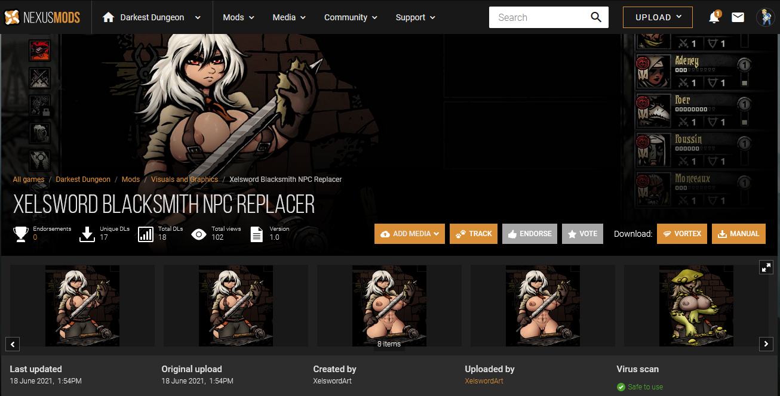Expand gallery to fullscreen
The image size is (780, 396).
pyautogui.click(x=766, y=267)
